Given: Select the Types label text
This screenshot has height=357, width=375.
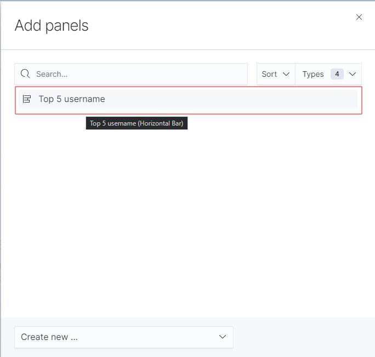Looking at the screenshot, I should (313, 74).
